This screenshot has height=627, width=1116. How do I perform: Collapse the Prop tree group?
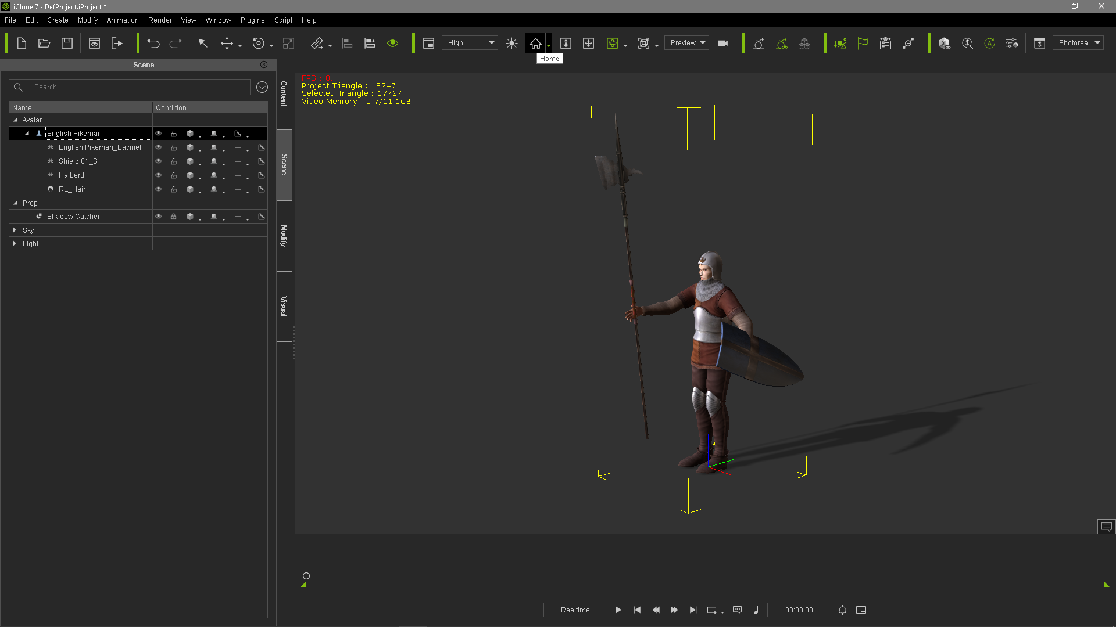tap(15, 203)
